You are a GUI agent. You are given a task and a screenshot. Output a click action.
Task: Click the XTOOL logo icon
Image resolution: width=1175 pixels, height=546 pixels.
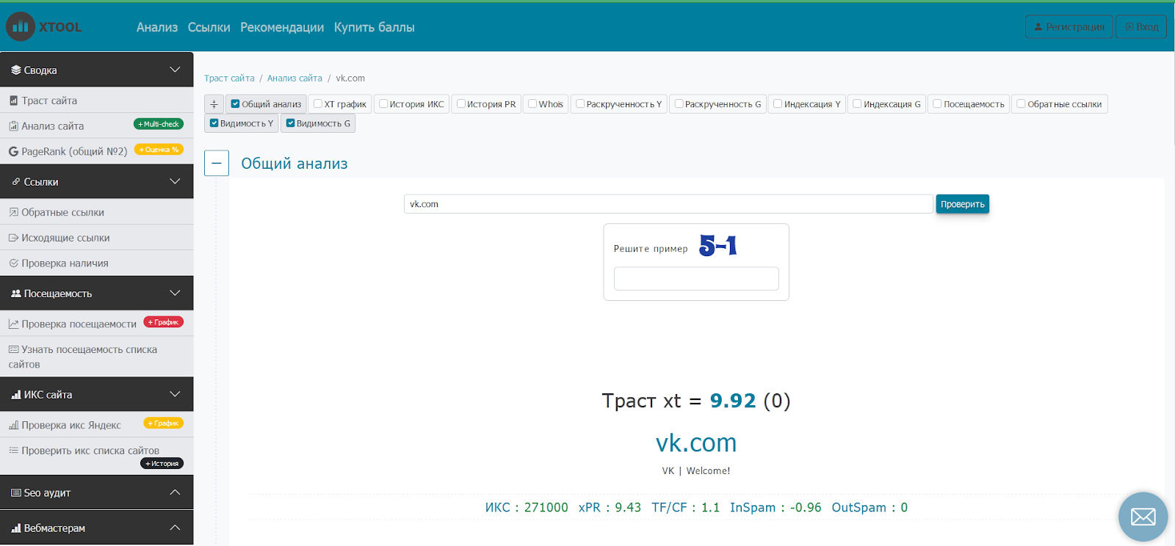(21, 27)
